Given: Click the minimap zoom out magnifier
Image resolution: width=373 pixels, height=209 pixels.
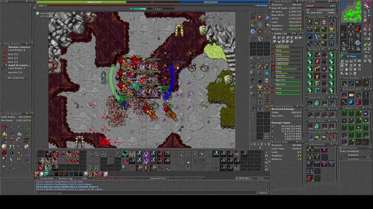Looking at the screenshot, I should tap(365, 12).
